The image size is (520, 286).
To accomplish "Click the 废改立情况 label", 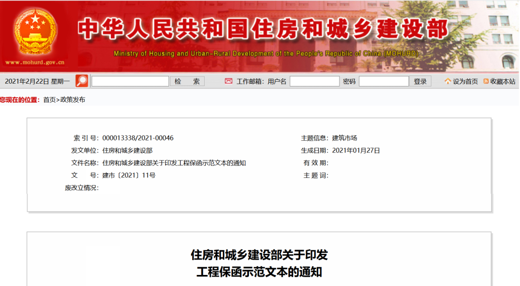I will coord(81,188).
